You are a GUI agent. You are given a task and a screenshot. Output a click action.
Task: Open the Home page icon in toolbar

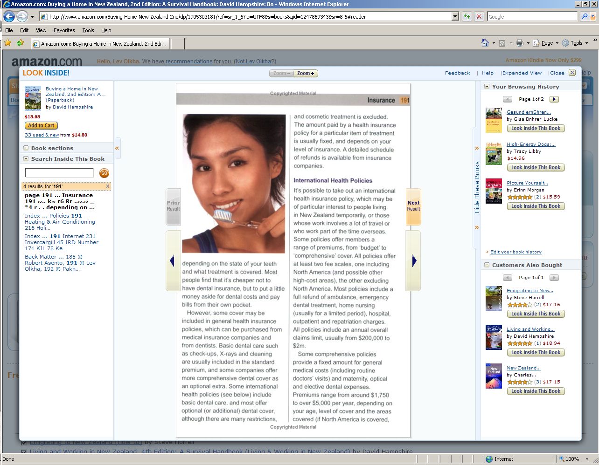485,43
